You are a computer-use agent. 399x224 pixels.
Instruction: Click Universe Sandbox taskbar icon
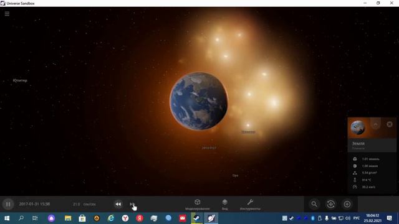click(x=211, y=218)
